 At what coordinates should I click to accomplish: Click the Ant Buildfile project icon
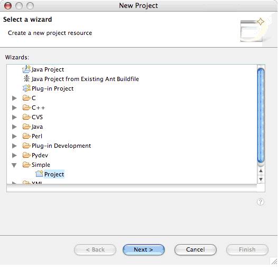point(26,78)
